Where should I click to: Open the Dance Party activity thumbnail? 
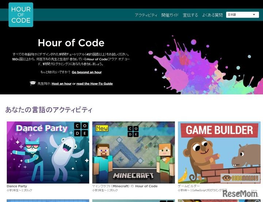tap(48, 153)
